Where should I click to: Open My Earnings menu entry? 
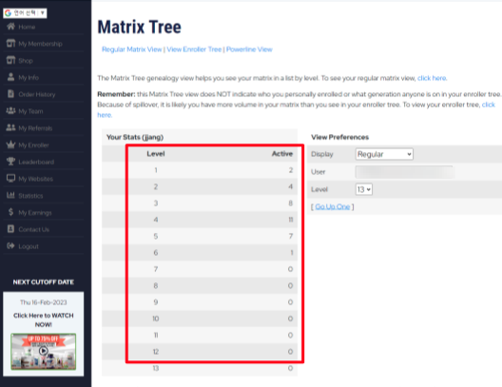[x=35, y=213]
